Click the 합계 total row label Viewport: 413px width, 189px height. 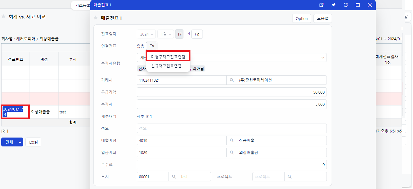tap(73, 122)
